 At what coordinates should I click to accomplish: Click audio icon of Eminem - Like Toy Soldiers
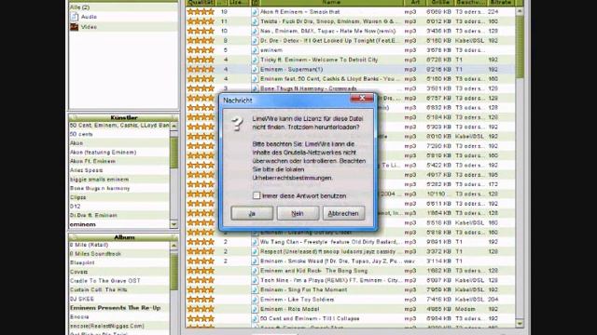point(255,300)
